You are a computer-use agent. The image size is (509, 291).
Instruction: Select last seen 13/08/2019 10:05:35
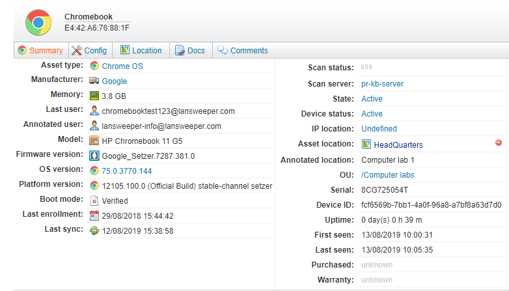click(x=397, y=250)
